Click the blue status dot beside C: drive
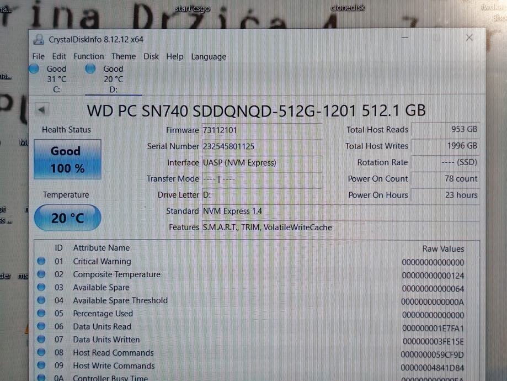 coord(34,68)
